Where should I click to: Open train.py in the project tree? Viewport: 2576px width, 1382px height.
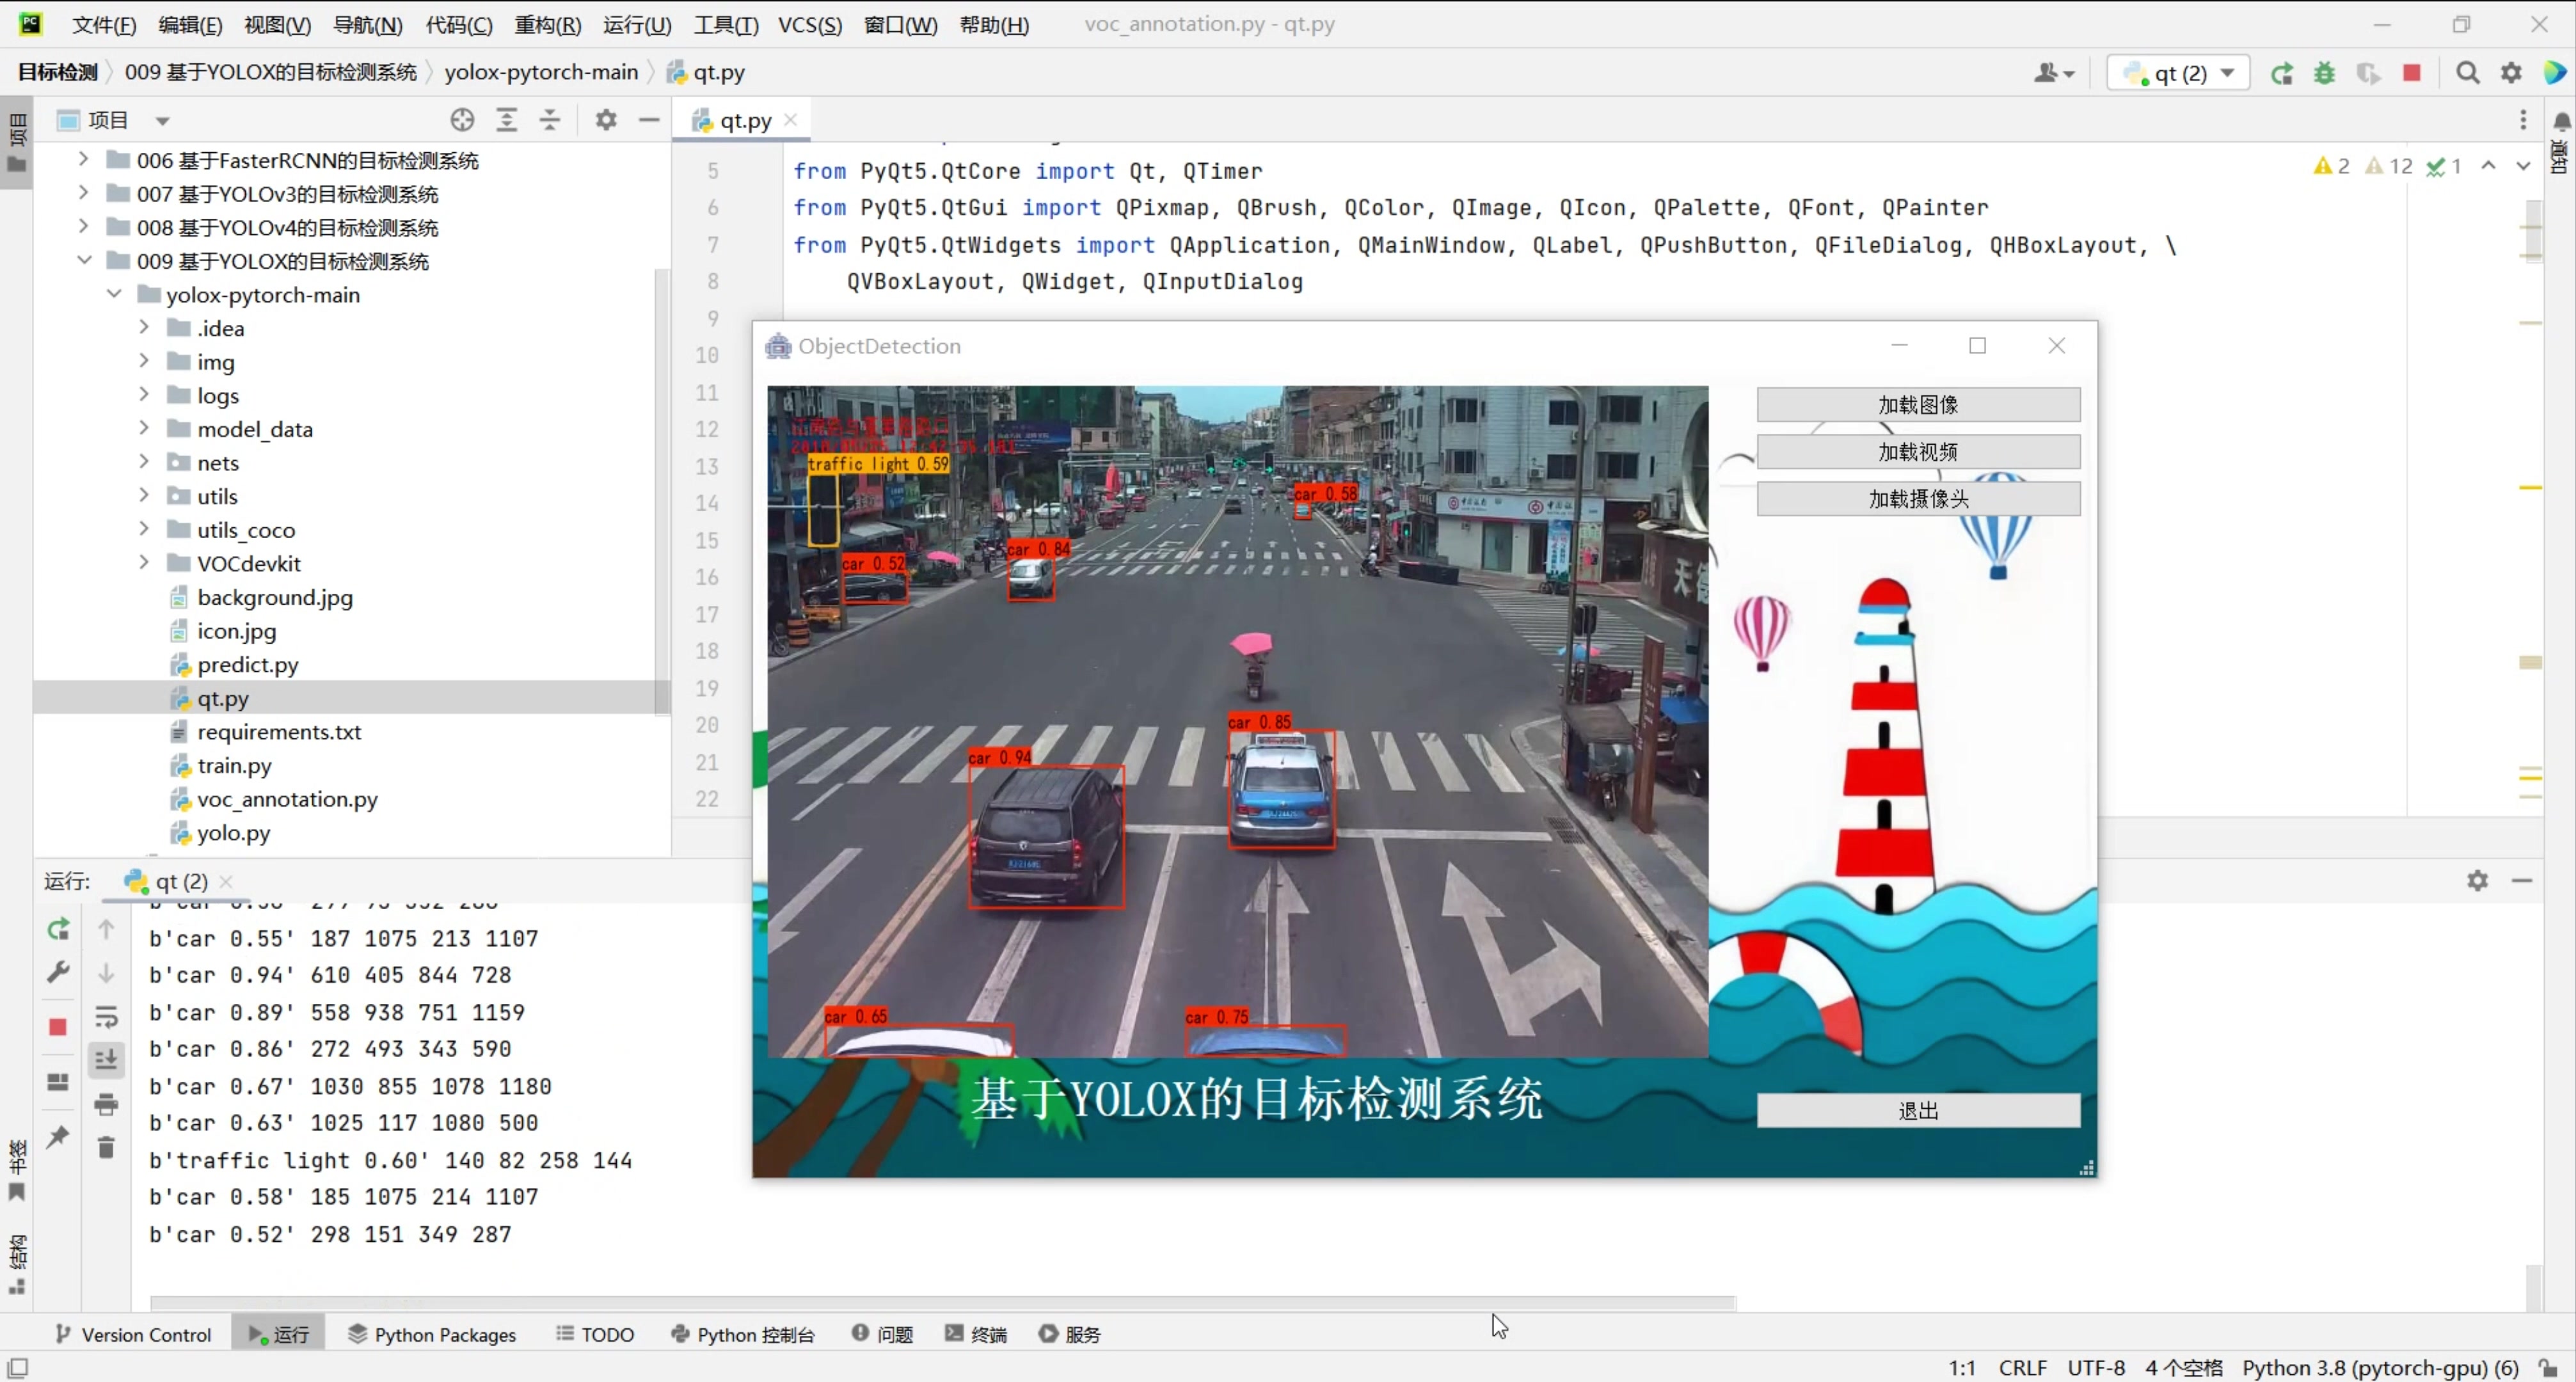234,765
